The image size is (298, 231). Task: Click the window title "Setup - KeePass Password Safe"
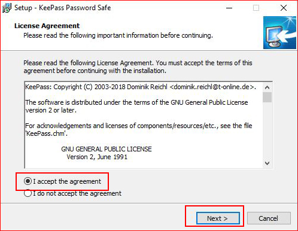[63, 8]
